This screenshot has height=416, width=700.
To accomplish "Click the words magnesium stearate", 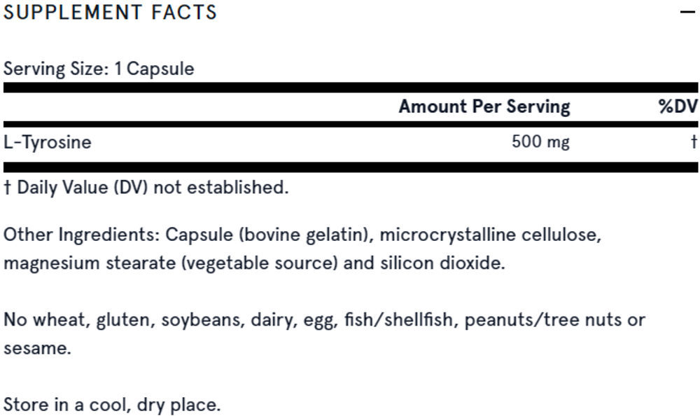I will (90, 263).
